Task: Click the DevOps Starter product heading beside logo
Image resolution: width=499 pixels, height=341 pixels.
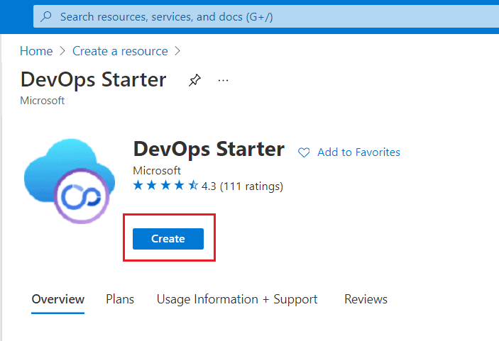Action: (209, 149)
